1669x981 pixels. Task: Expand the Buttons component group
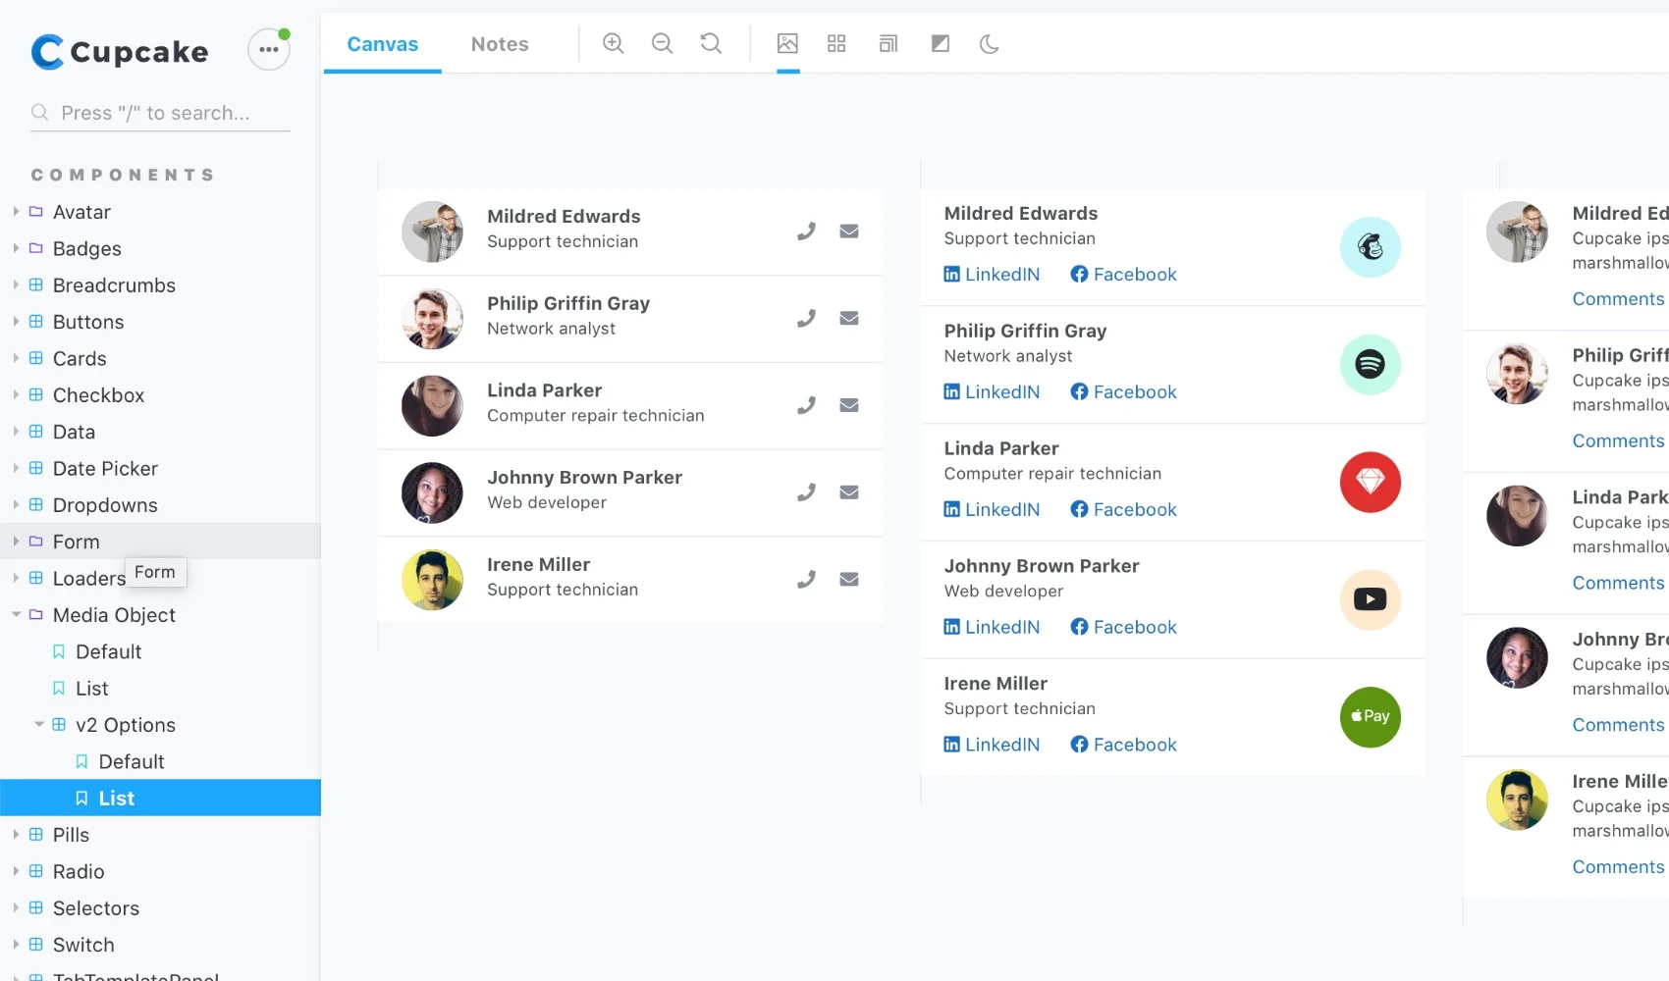pyautogui.click(x=16, y=322)
